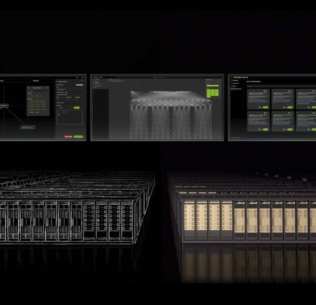Image resolution: width=316 pixels, height=305 pixels.
Task: Click the first green swatch button in topology palette
Action: (x=210, y=86)
